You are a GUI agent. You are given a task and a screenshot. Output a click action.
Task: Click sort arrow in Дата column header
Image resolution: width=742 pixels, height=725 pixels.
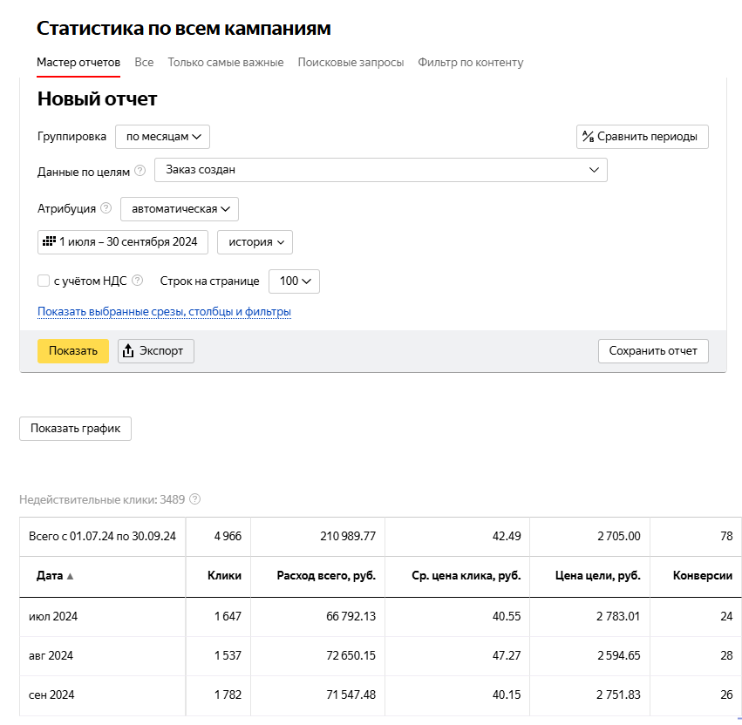[71, 576]
